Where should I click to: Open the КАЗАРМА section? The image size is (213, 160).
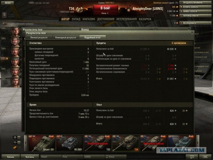(145, 19)
